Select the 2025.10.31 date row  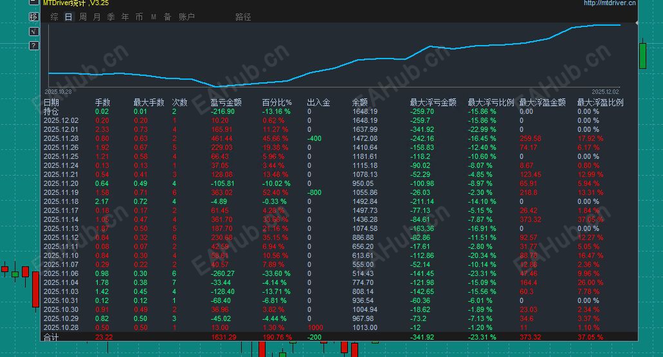(61, 301)
